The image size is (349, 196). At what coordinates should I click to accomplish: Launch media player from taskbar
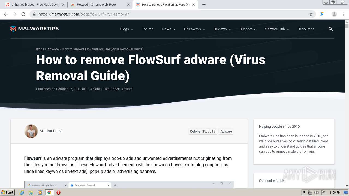40,192
